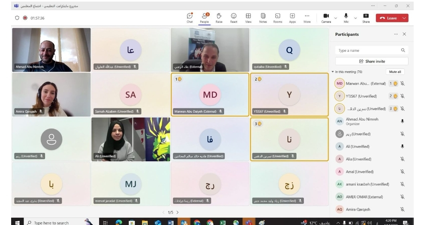This screenshot has height=225, width=430.
Task: Open the Leave button dropdown arrow
Action: coord(405,18)
